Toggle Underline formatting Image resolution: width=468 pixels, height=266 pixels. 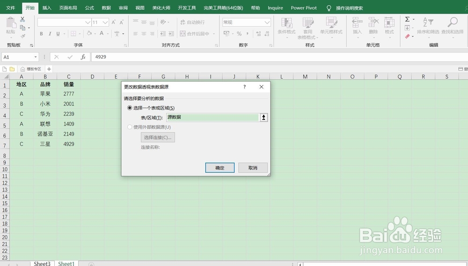(58, 34)
